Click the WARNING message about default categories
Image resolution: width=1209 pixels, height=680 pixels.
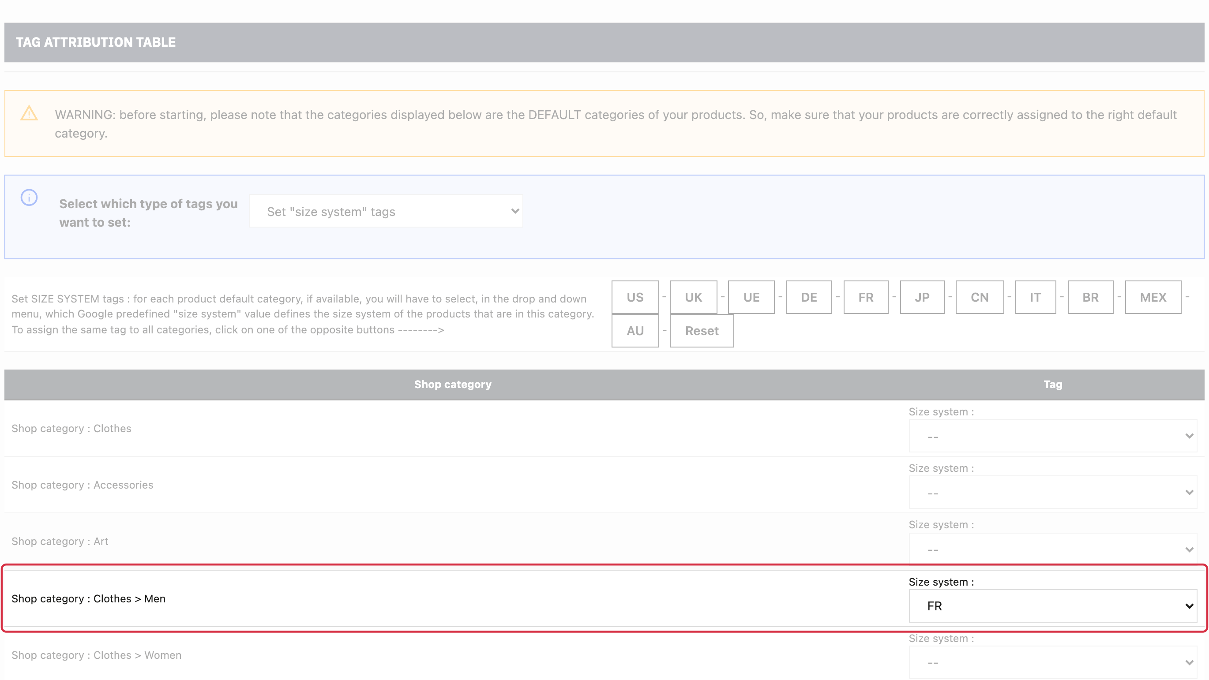pos(615,124)
